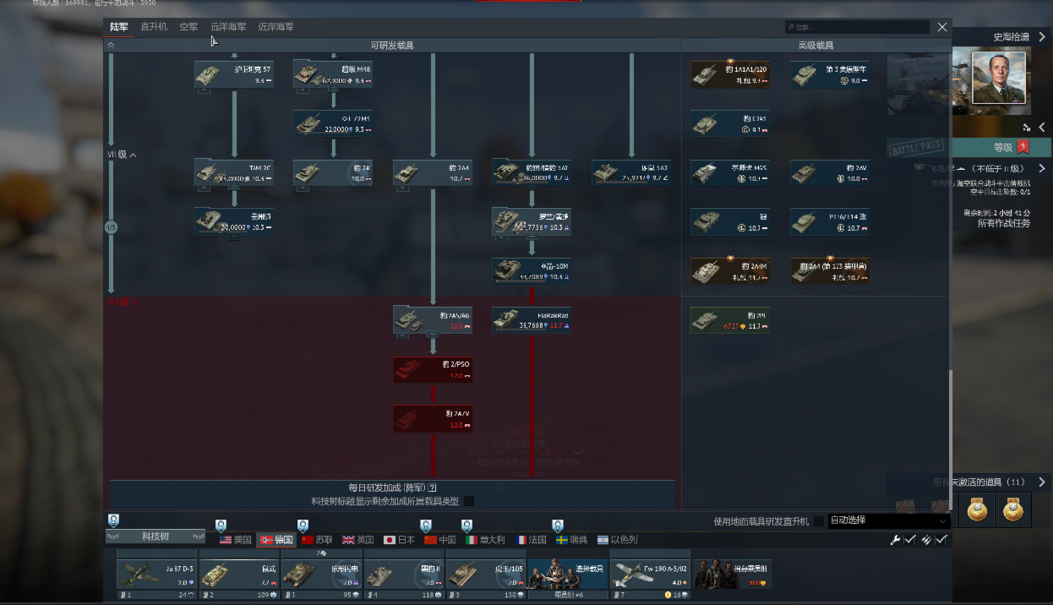This screenshot has width=1053, height=605.
Task: Click the research tree search field
Action: click(x=857, y=27)
